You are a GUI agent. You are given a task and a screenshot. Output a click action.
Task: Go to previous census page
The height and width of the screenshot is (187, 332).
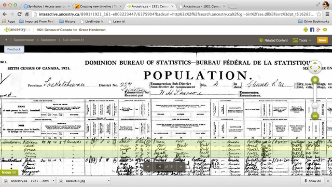[148, 166]
